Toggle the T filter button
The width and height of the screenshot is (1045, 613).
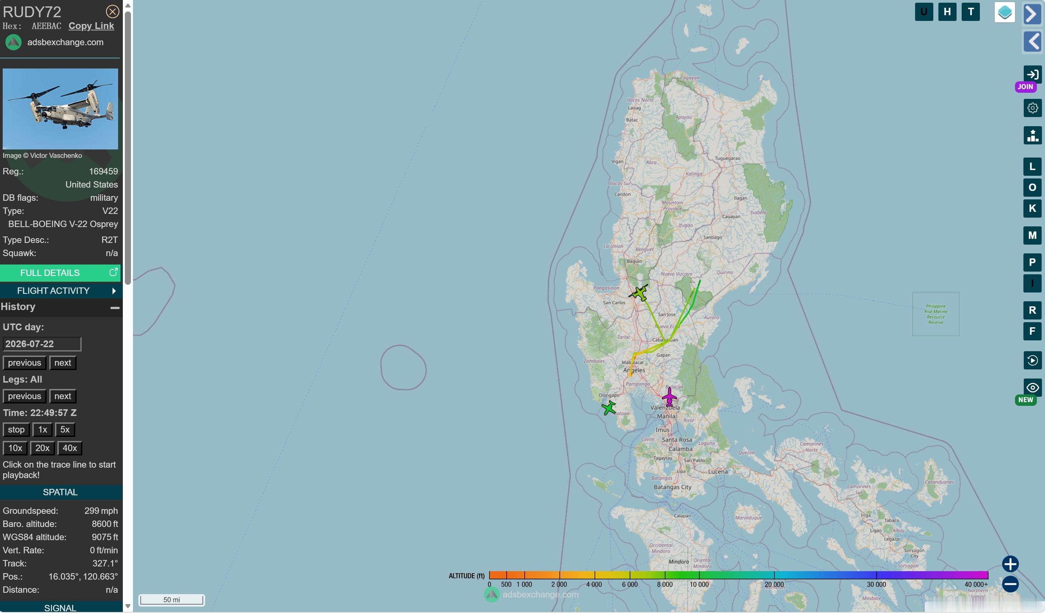[971, 11]
